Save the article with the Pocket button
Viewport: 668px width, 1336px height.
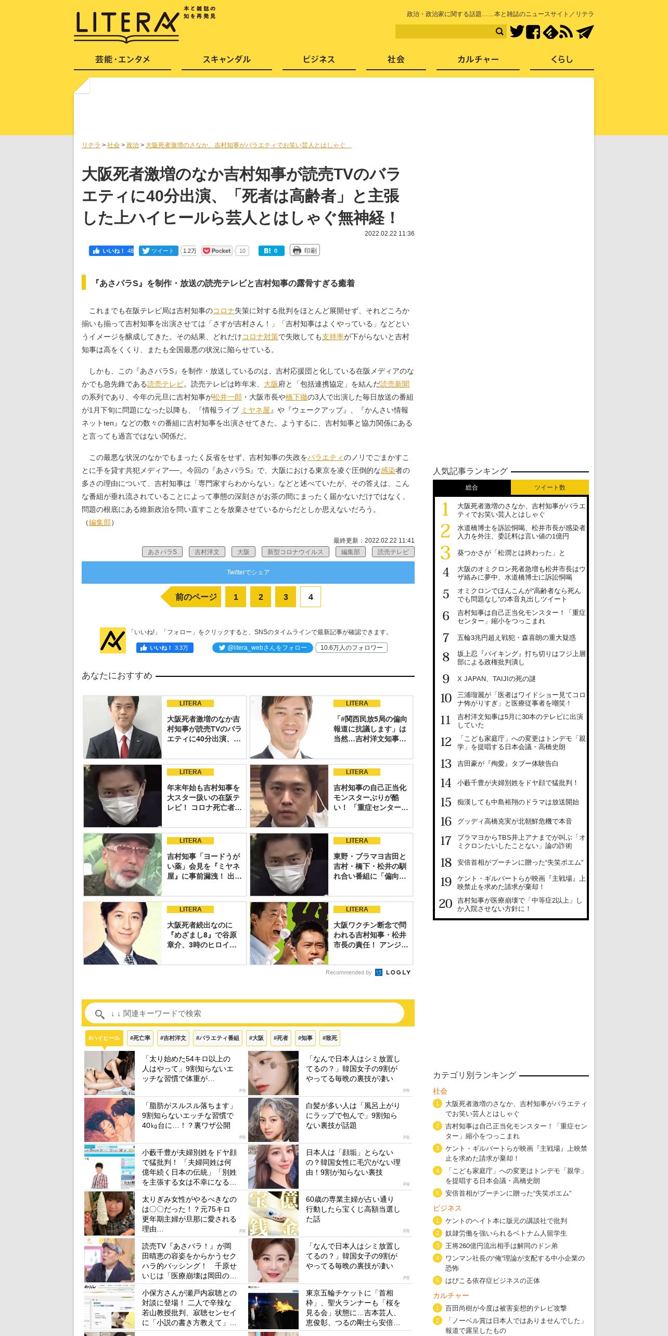[x=216, y=251]
